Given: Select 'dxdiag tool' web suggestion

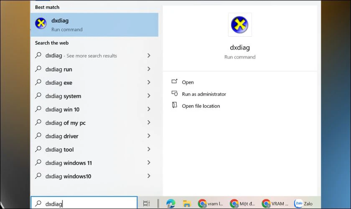Looking at the screenshot, I should 59,150.
